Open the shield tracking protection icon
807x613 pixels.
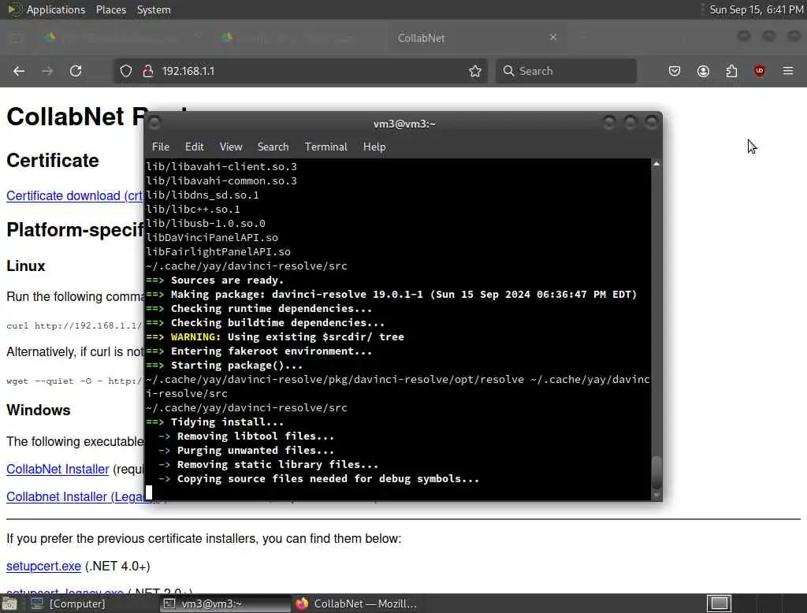point(126,71)
